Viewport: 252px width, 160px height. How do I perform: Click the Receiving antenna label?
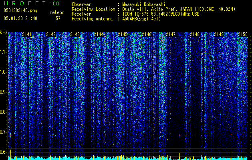(92, 19)
